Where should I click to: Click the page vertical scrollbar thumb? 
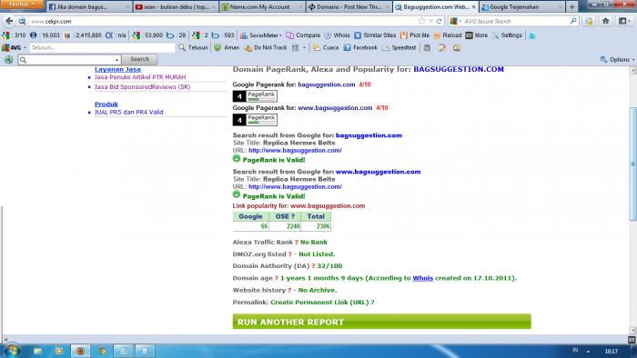point(632,164)
